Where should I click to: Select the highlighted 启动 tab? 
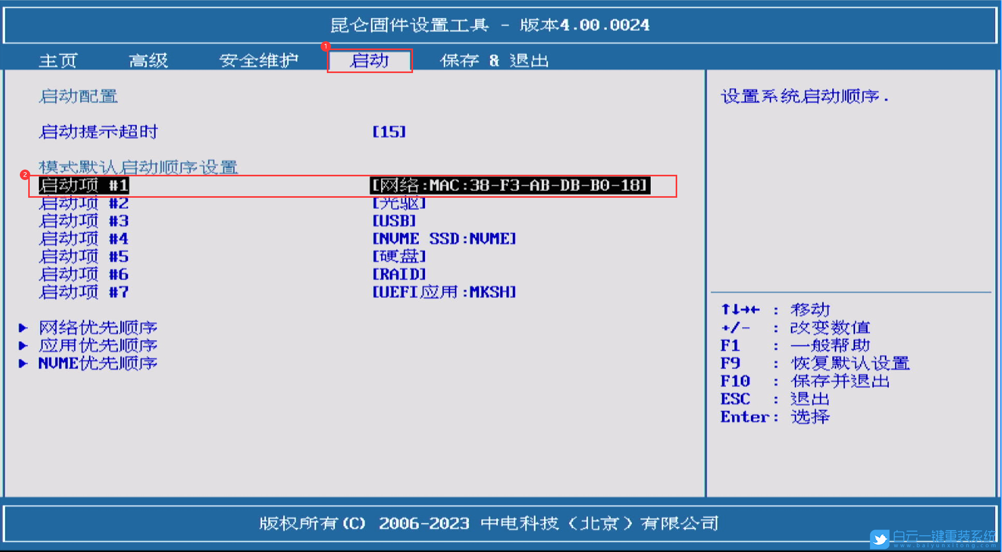pyautogui.click(x=369, y=61)
